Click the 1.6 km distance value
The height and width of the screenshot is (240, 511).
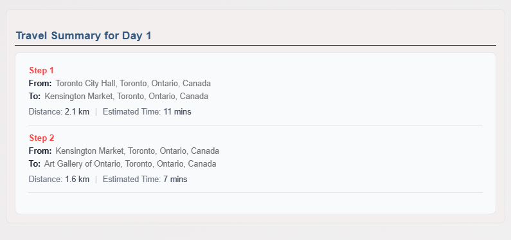pyautogui.click(x=77, y=180)
